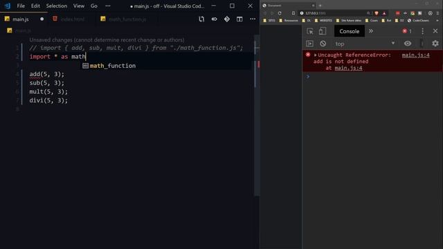
Task: Open the Cours bookmark folder
Action: 371,21
